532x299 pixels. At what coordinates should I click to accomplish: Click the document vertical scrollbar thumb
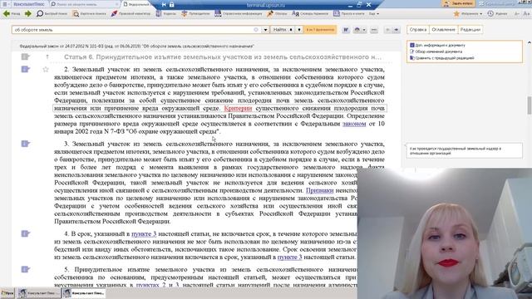(529, 105)
